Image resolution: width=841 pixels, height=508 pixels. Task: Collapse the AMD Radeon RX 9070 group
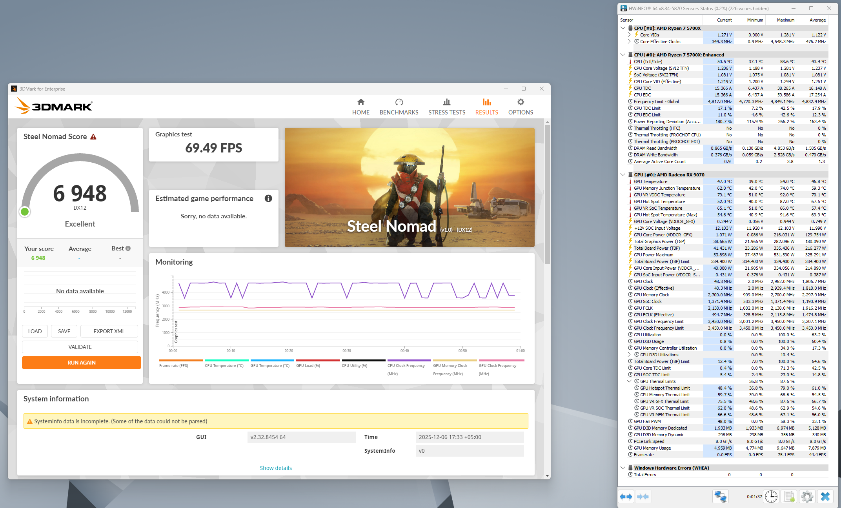[623, 174]
